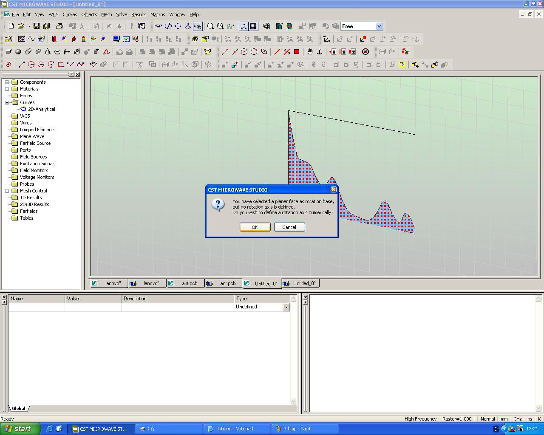Click the Value column header
The width and height of the screenshot is (544, 435).
(93, 299)
